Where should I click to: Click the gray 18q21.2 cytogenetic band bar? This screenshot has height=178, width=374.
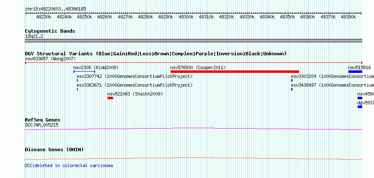(x=194, y=41)
